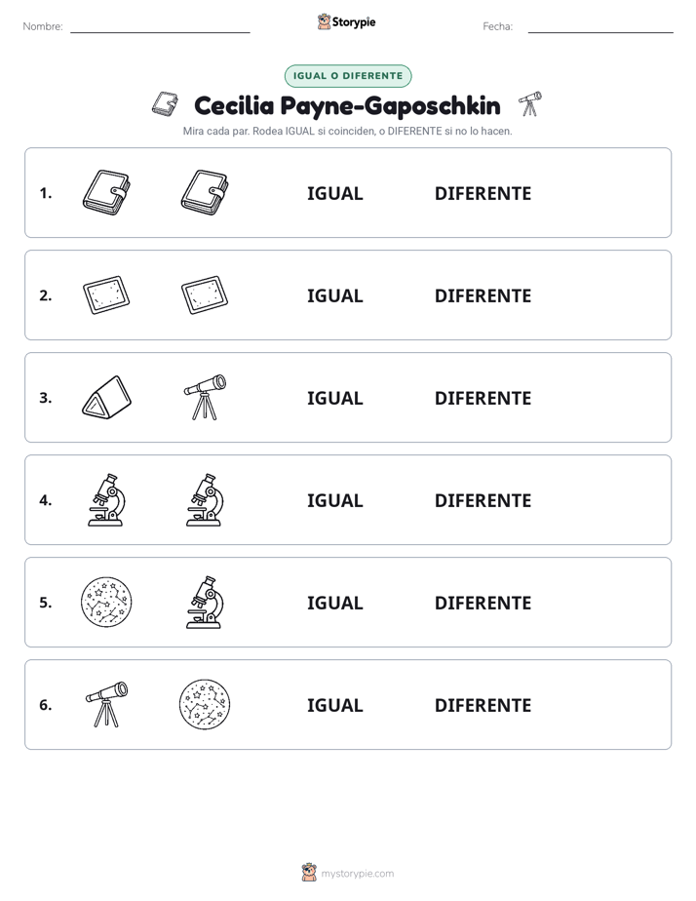Image resolution: width=696 pixels, height=901 pixels.
Task: Click the right tablet icon in row 2
Action: (x=205, y=294)
